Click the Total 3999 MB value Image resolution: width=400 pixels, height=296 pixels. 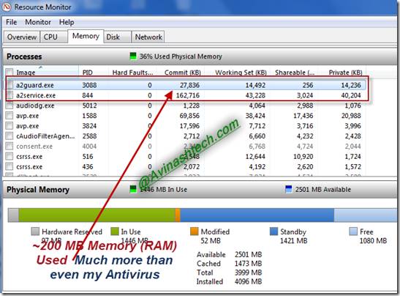248,273
